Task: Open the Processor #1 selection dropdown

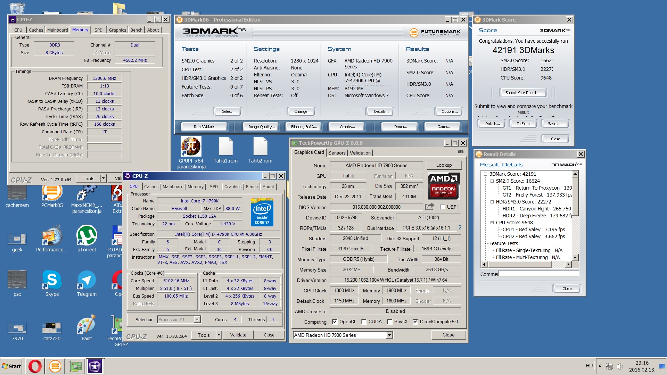Action: [x=197, y=319]
